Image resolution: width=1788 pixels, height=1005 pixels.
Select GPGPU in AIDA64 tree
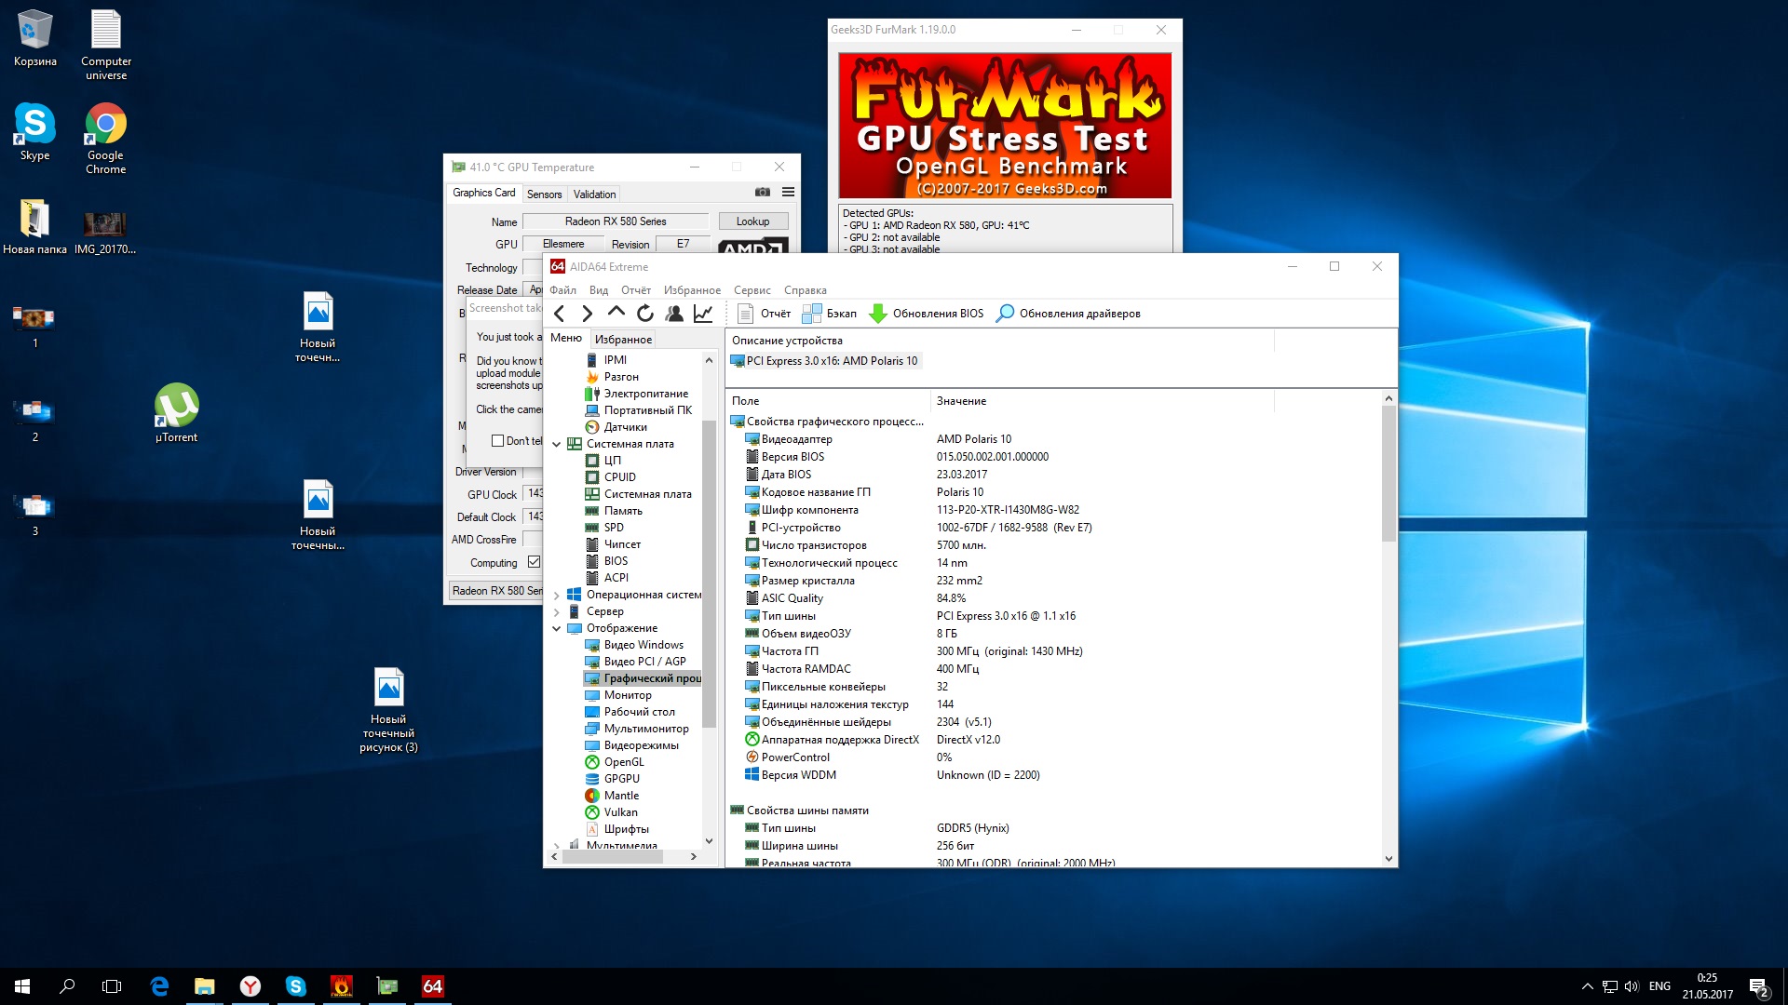pos(621,779)
